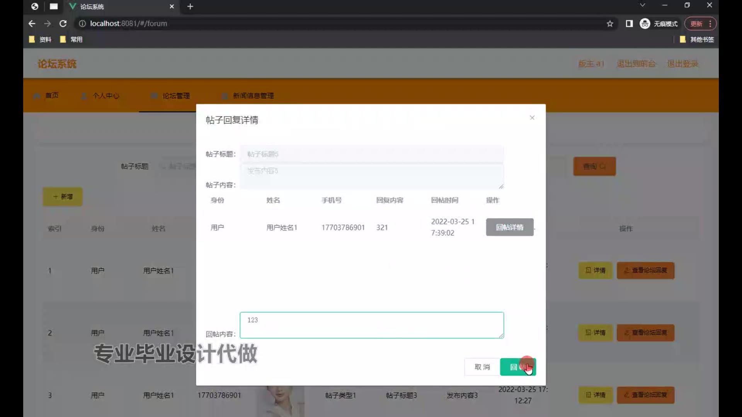The height and width of the screenshot is (417, 742).
Task: Open a new browser tab with plus
Action: click(x=190, y=6)
